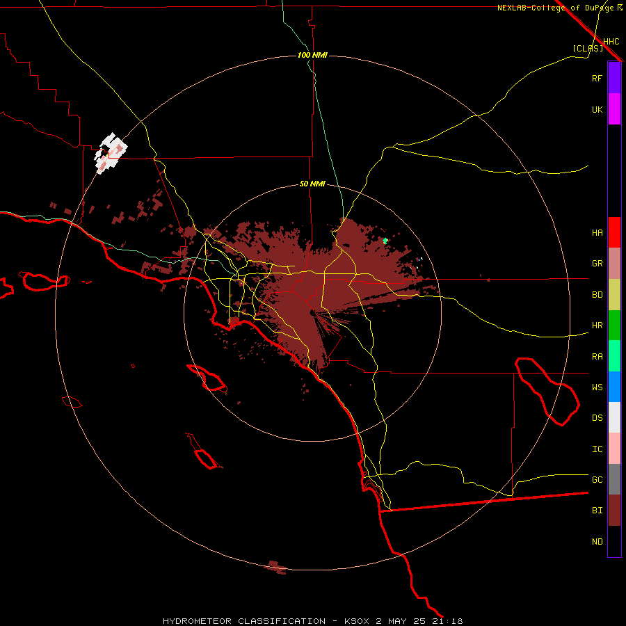Click the RA light green legend swatch

point(614,356)
